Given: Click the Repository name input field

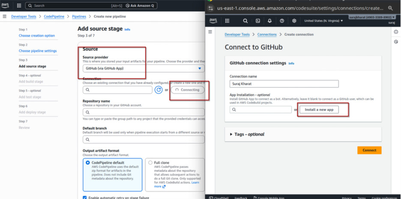Looking at the screenshot, I should (x=144, y=112).
